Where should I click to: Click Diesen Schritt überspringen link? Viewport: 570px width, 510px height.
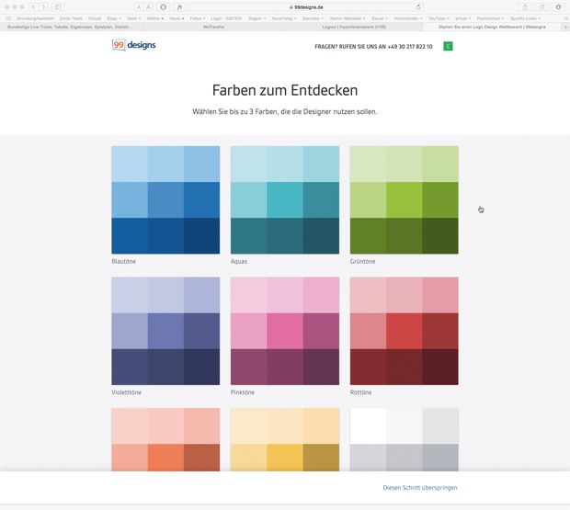click(x=420, y=487)
